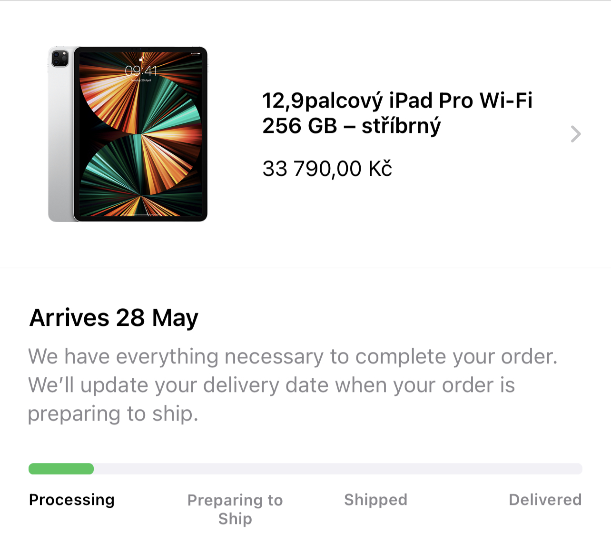Select the Processing status step

tap(72, 500)
